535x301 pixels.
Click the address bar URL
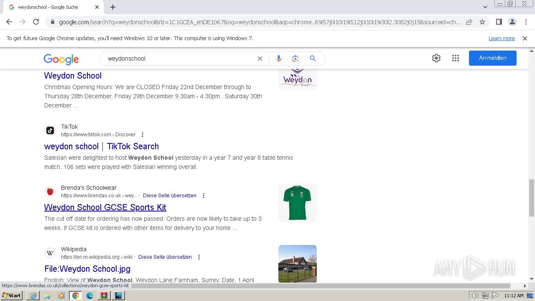(x=260, y=22)
